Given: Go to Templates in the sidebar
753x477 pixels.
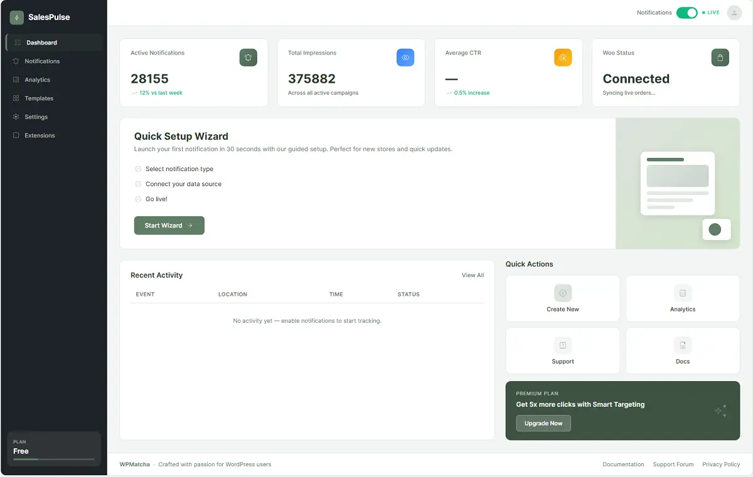Looking at the screenshot, I should [39, 98].
